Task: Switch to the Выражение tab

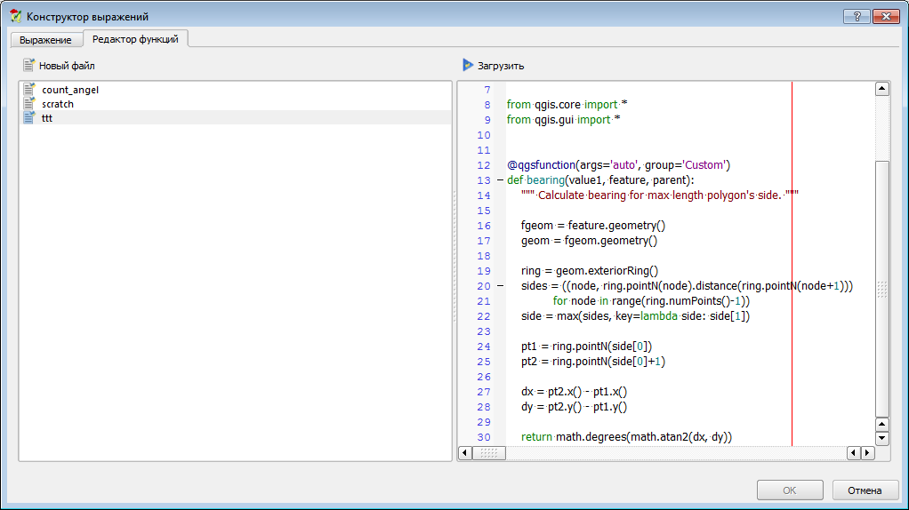Action: pyautogui.click(x=45, y=40)
